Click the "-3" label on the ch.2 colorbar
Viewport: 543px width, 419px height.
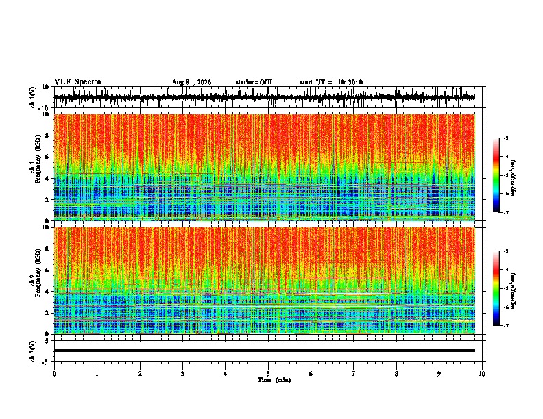[x=506, y=251]
